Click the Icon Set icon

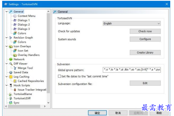tap(15, 51)
